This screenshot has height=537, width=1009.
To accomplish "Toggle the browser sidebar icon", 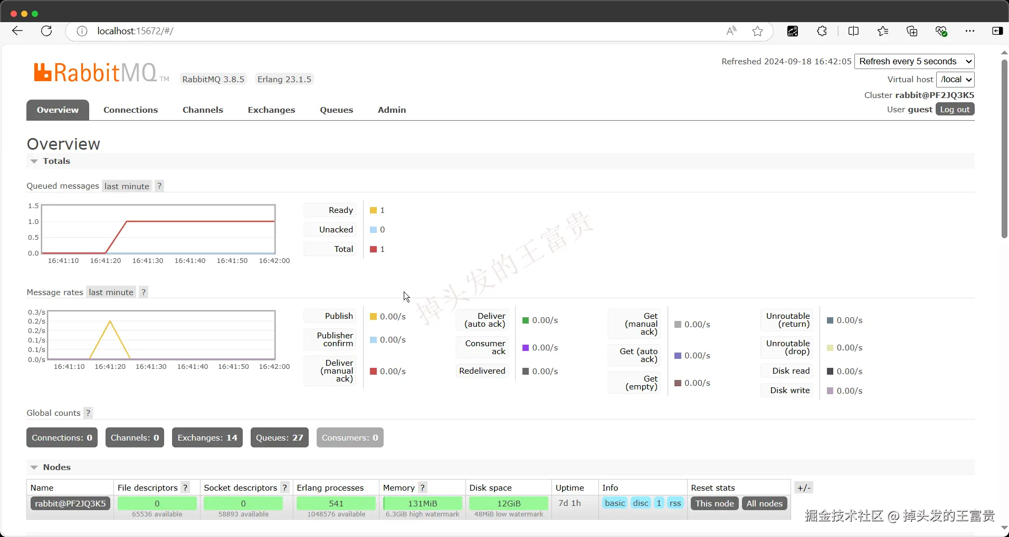I will [997, 31].
